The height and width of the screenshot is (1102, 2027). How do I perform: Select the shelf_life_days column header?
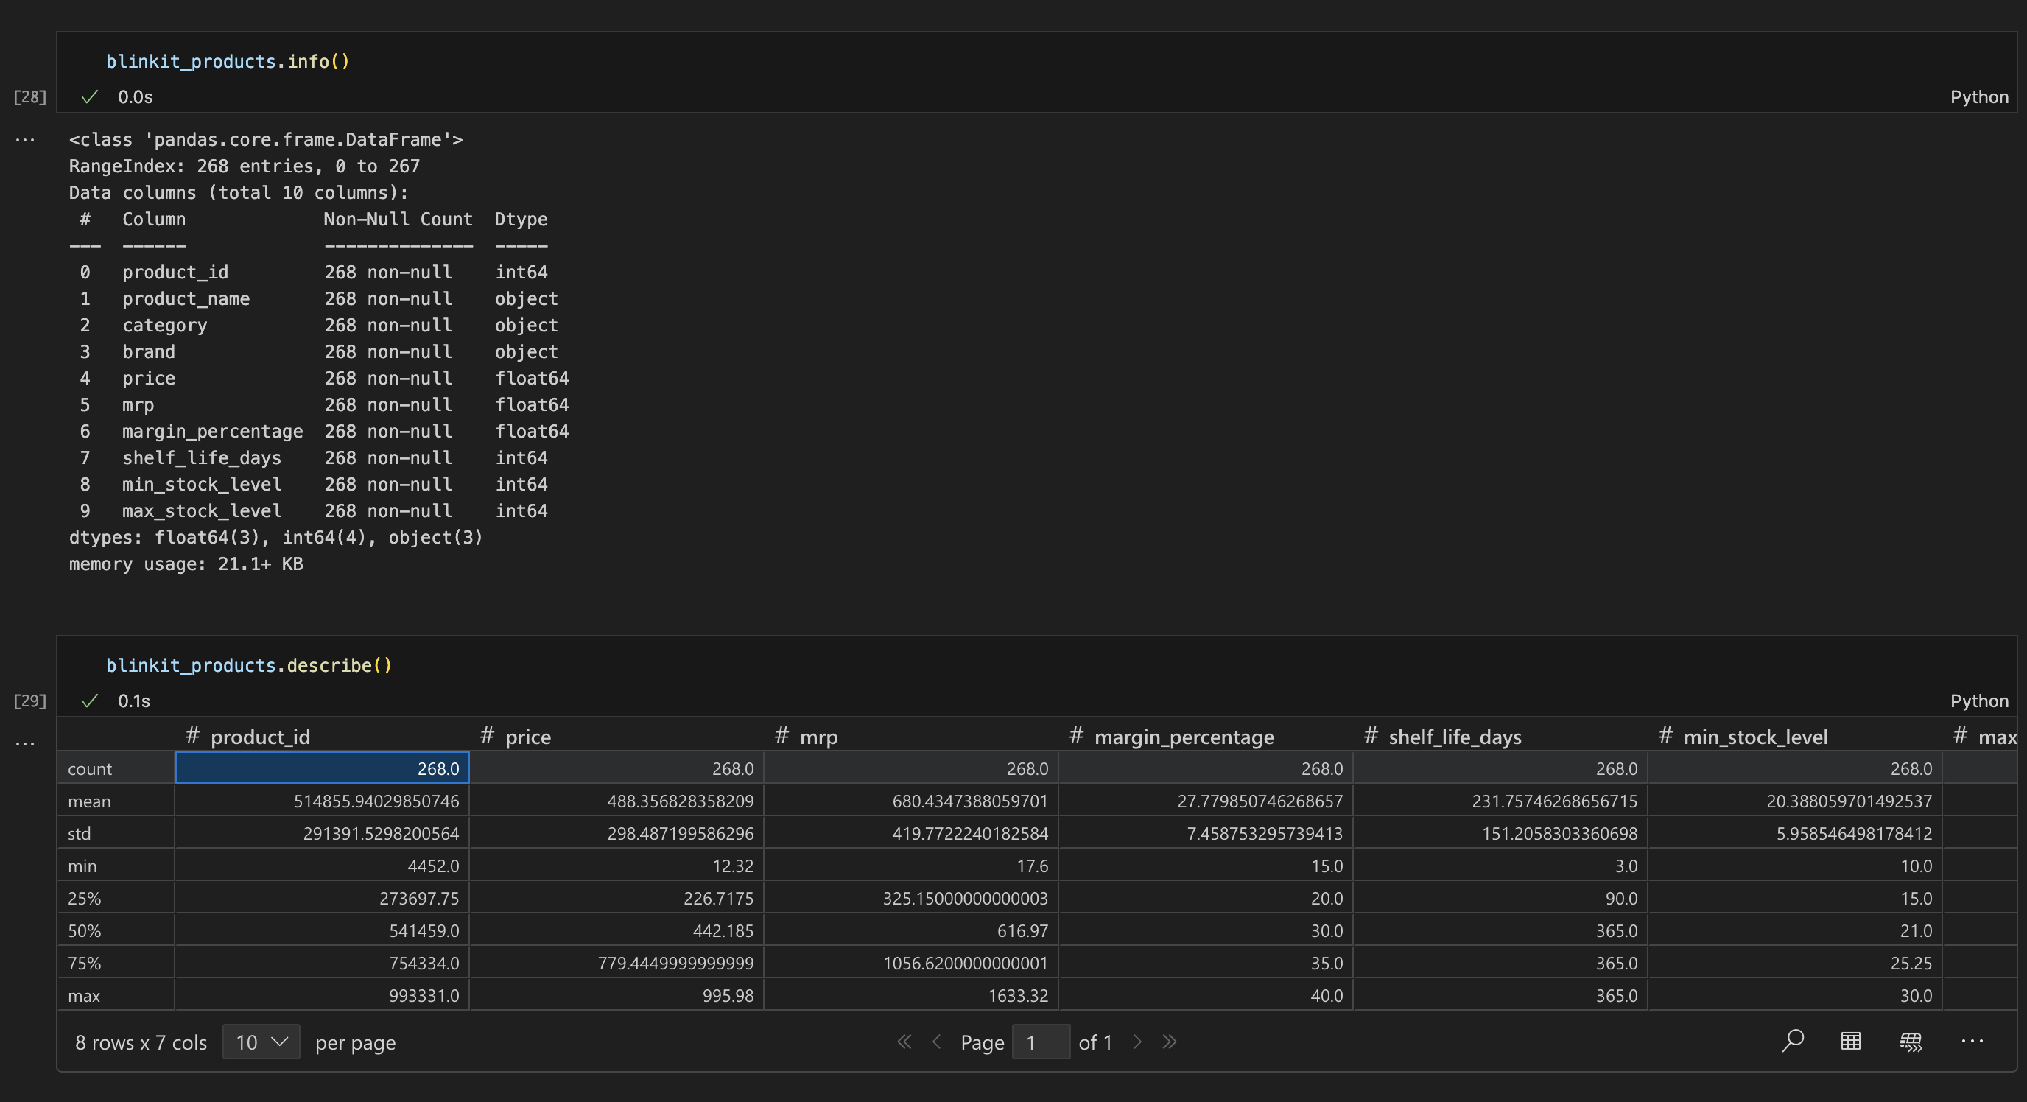coord(1500,736)
